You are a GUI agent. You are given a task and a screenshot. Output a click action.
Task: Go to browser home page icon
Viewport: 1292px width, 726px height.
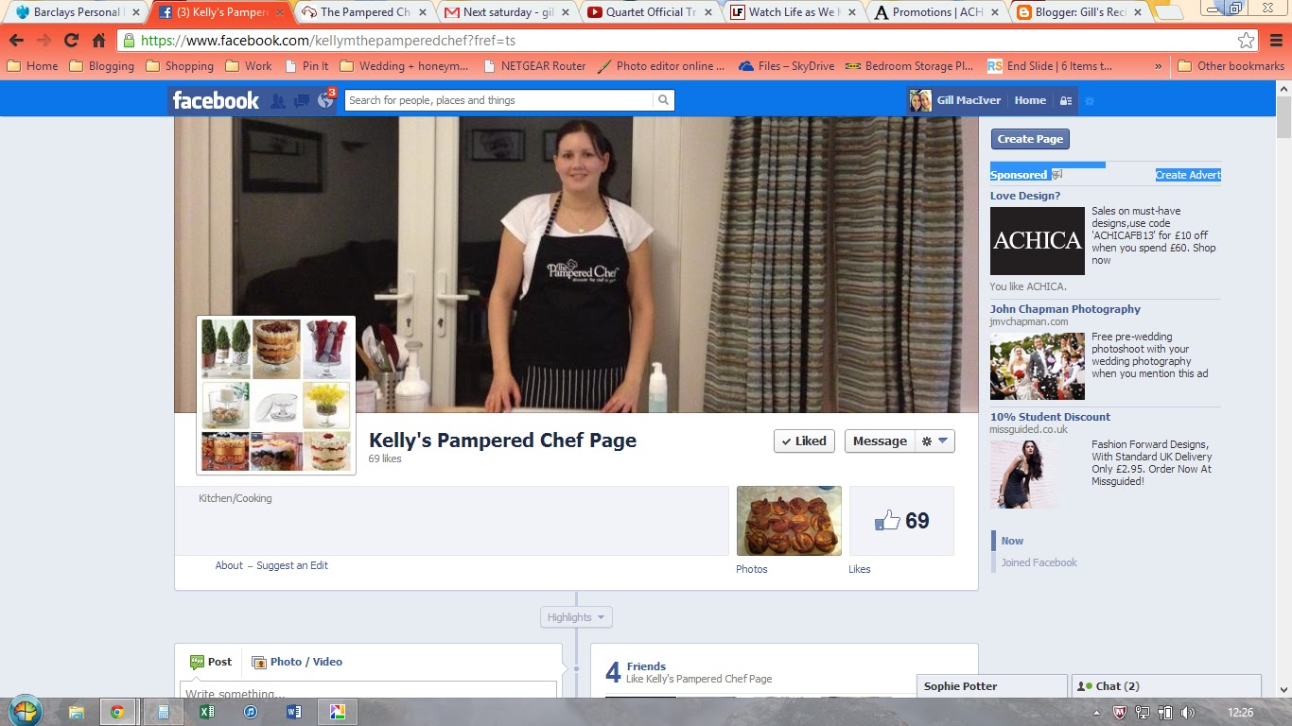98,41
